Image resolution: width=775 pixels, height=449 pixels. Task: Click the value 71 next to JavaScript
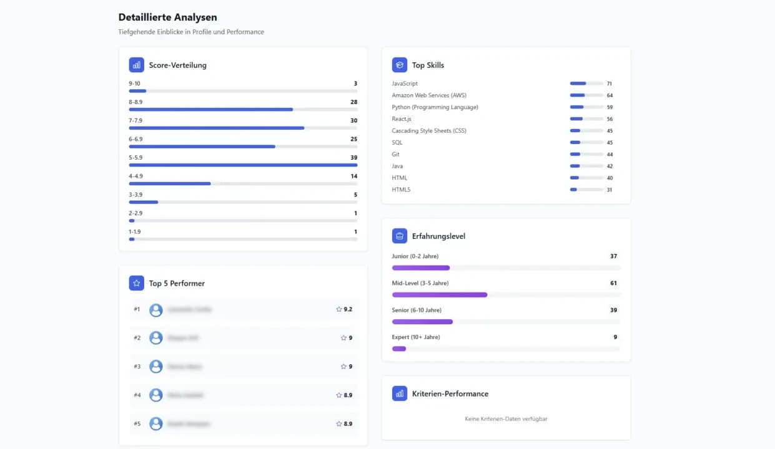click(610, 84)
